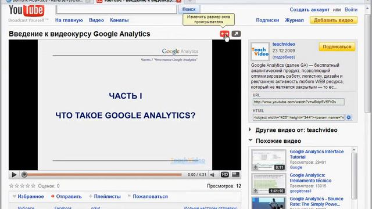Image resolution: width=372 pixels, height=209 pixels.
Task: Focus the YouTube search field
Action: [x=116, y=9]
